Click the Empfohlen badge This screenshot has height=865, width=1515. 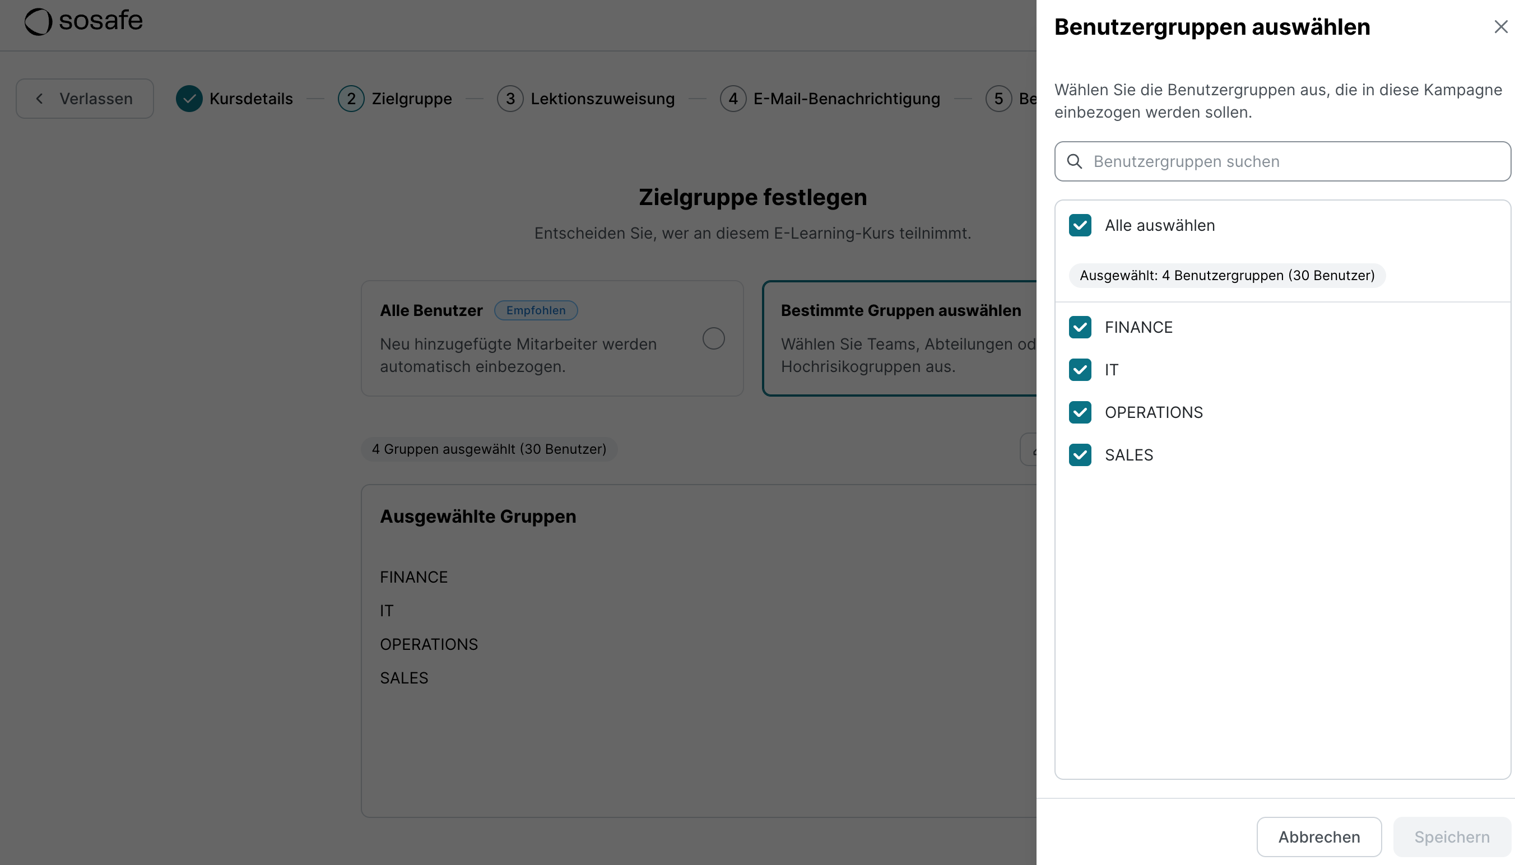[536, 310]
